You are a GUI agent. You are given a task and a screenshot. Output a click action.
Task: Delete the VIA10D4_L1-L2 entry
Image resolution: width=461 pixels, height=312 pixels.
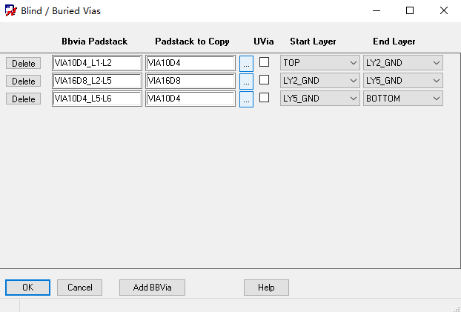pos(23,63)
